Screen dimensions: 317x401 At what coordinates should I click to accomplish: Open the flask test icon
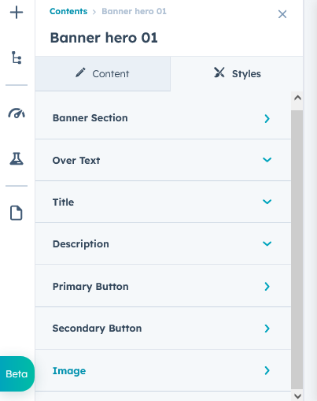pos(17,158)
